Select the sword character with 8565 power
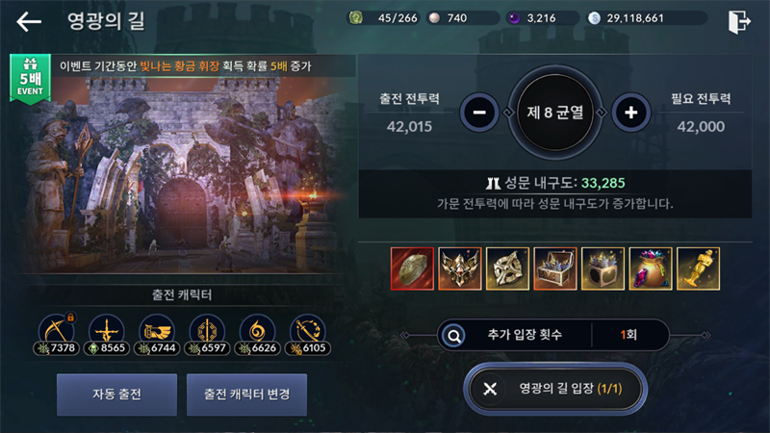770x433 pixels. (x=107, y=335)
